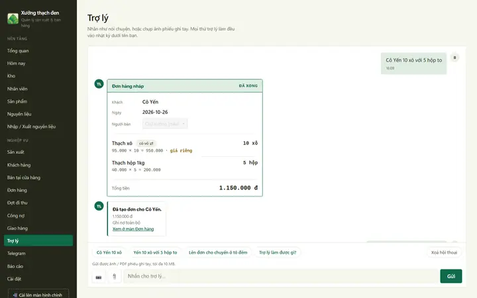This screenshot has width=477, height=298.
Task: Choose 'Lên đơn cho chuyến ô tô đêm' chip
Action: click(x=218, y=252)
